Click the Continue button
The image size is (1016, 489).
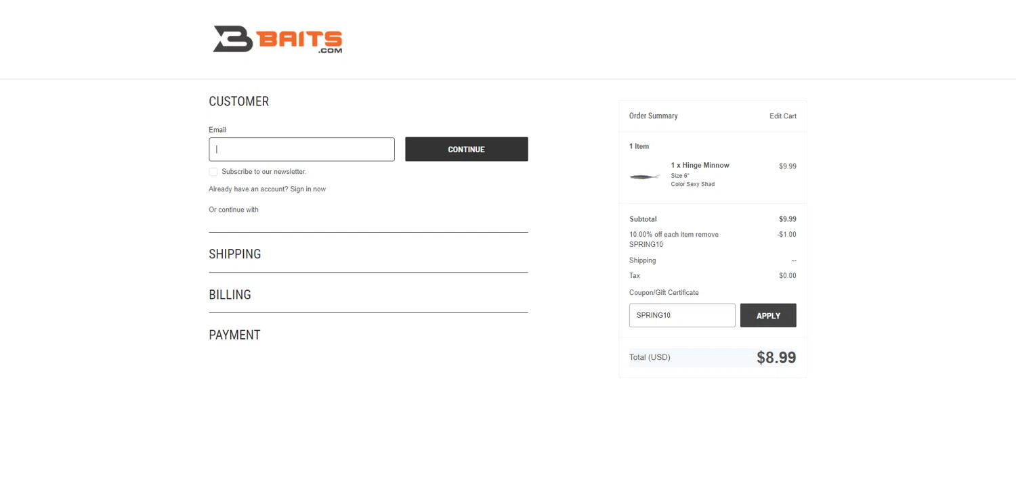tap(467, 149)
